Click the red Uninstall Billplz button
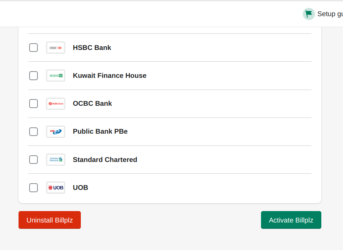343x250 pixels. [50, 220]
